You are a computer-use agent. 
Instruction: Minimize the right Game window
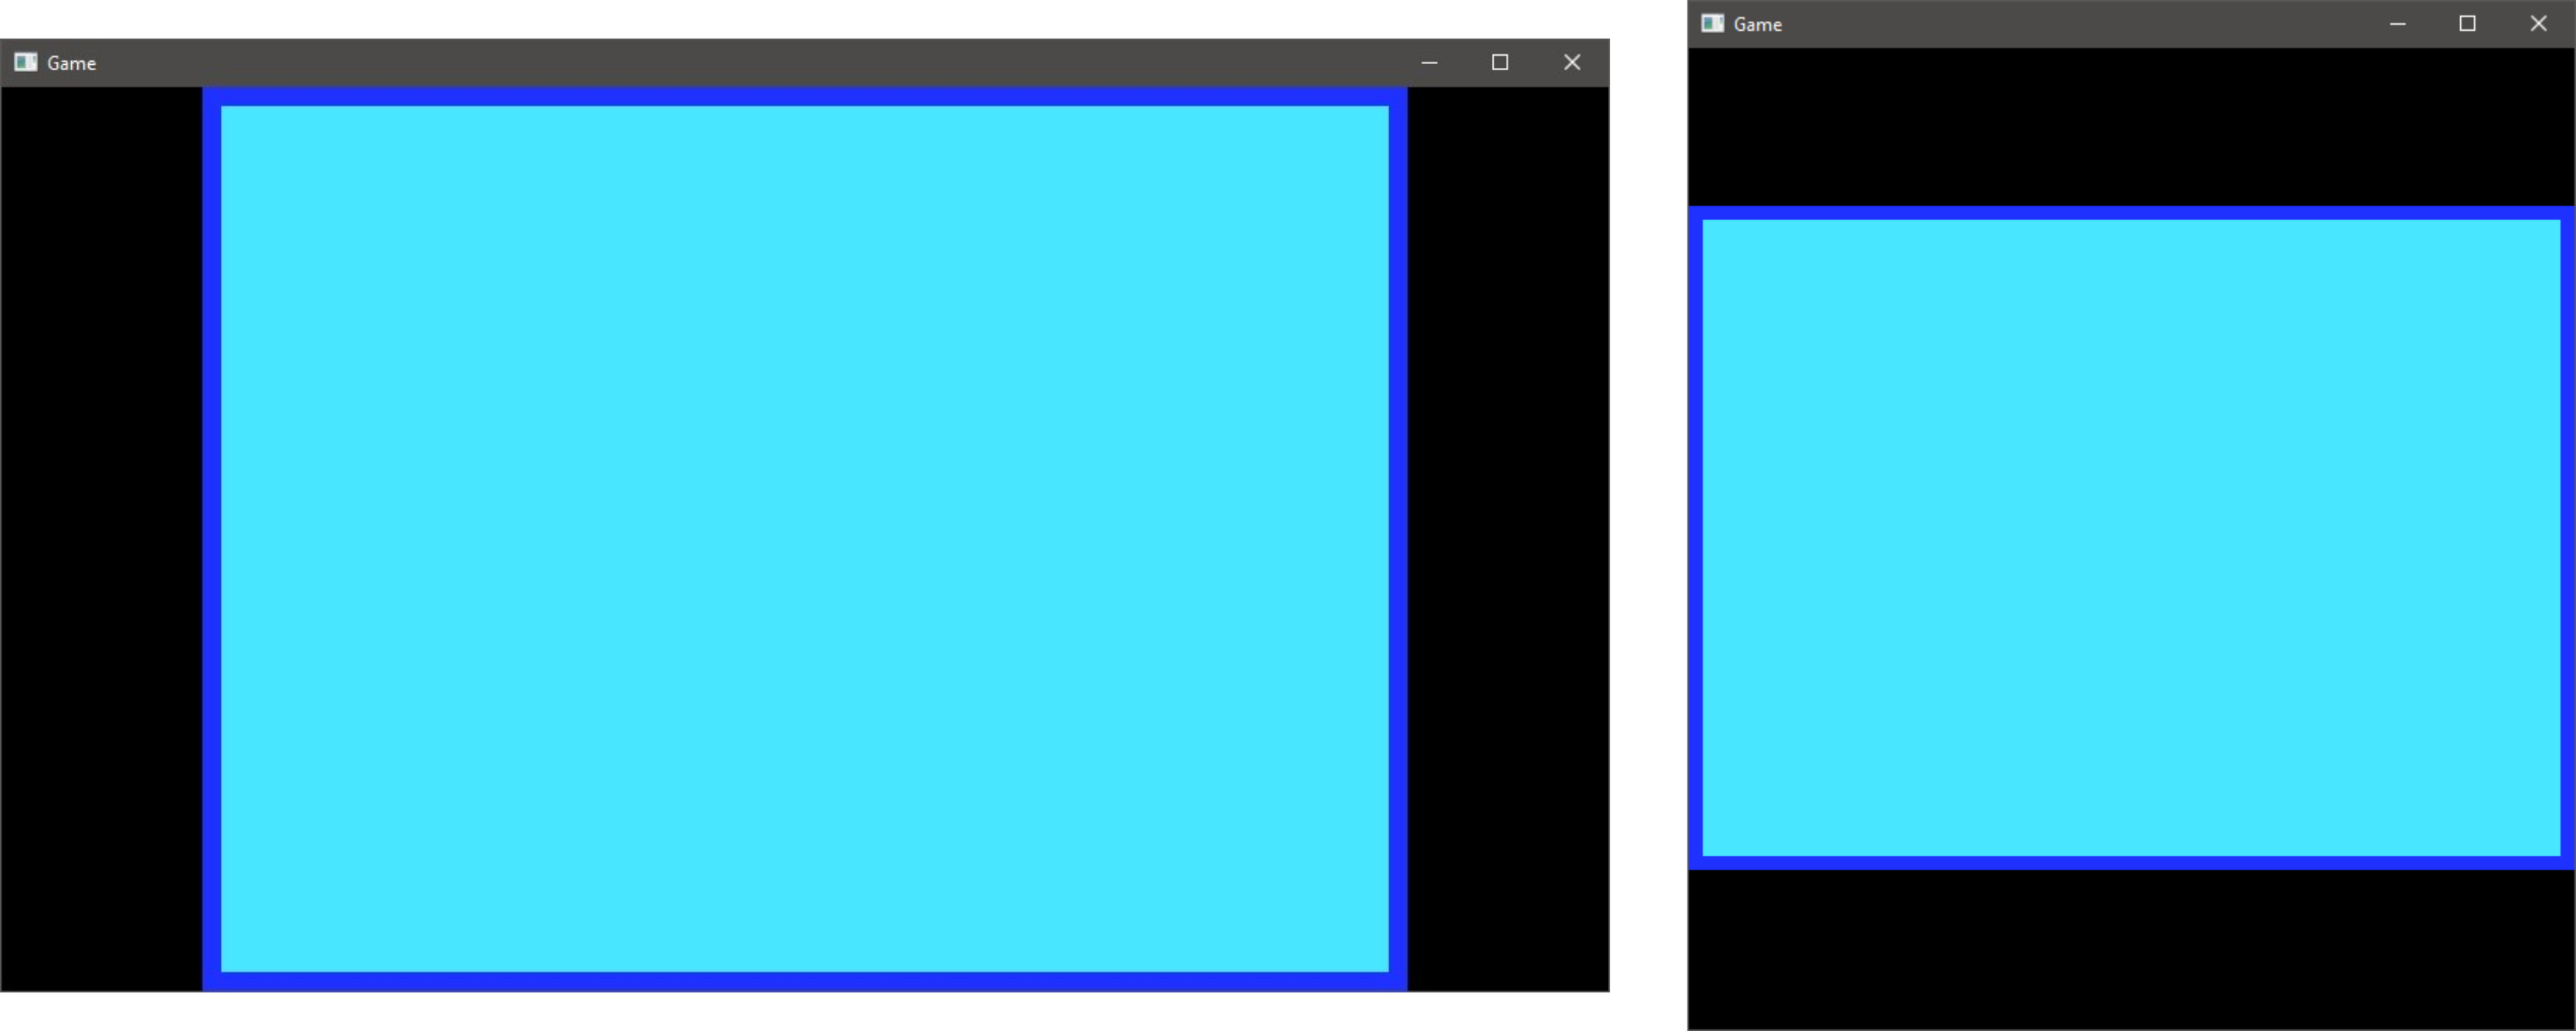click(x=2397, y=24)
